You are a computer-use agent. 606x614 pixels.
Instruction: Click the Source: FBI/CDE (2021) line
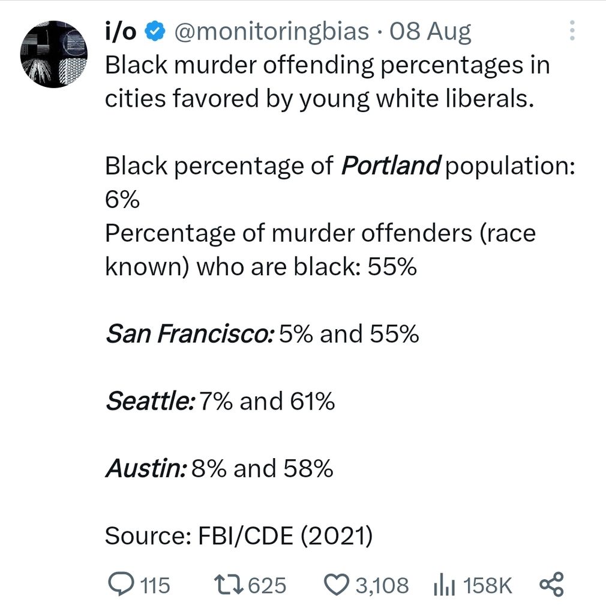pyautogui.click(x=239, y=535)
